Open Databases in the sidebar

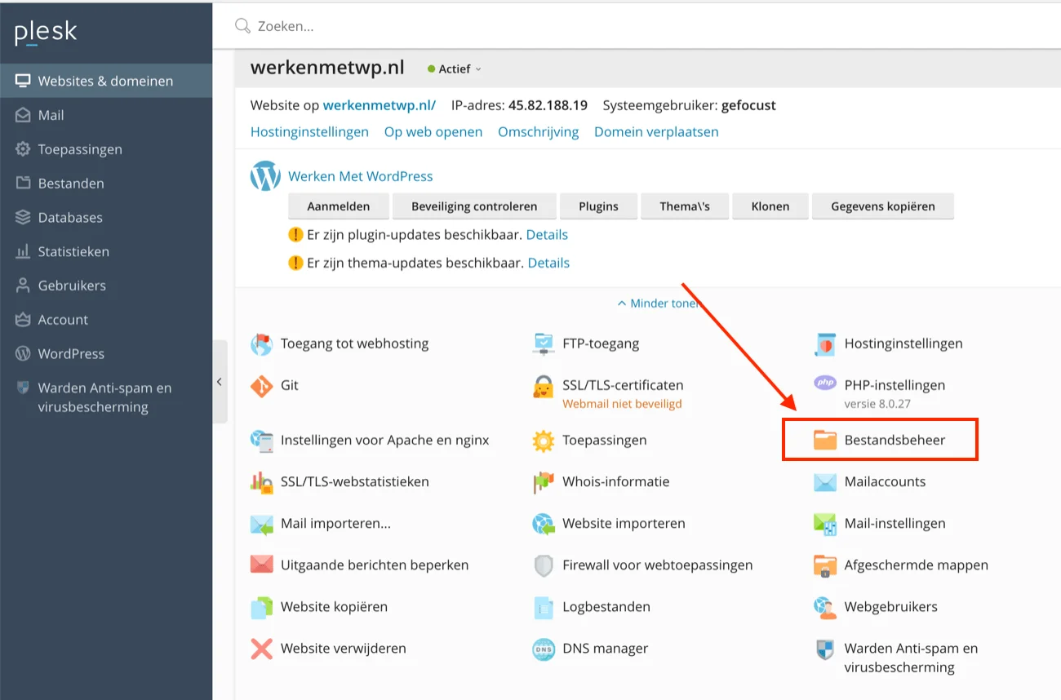[x=70, y=218]
